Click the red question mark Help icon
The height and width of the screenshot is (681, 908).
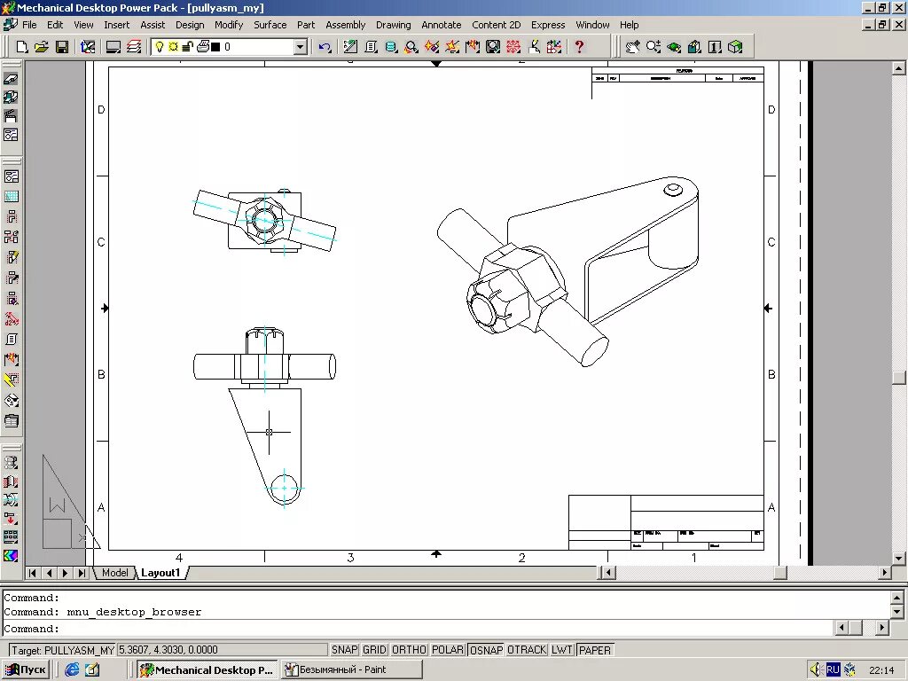coord(579,47)
